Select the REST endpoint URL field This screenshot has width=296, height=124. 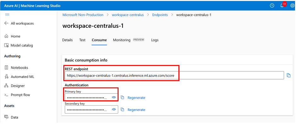tap(174, 75)
